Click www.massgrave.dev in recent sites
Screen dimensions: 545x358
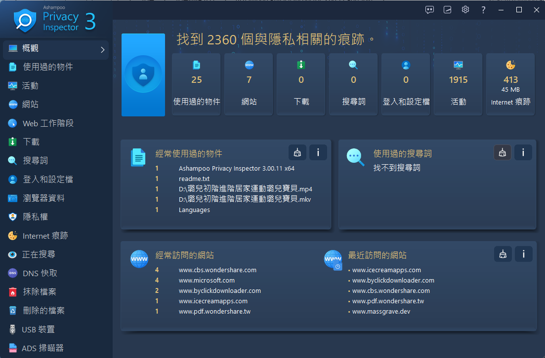click(381, 312)
